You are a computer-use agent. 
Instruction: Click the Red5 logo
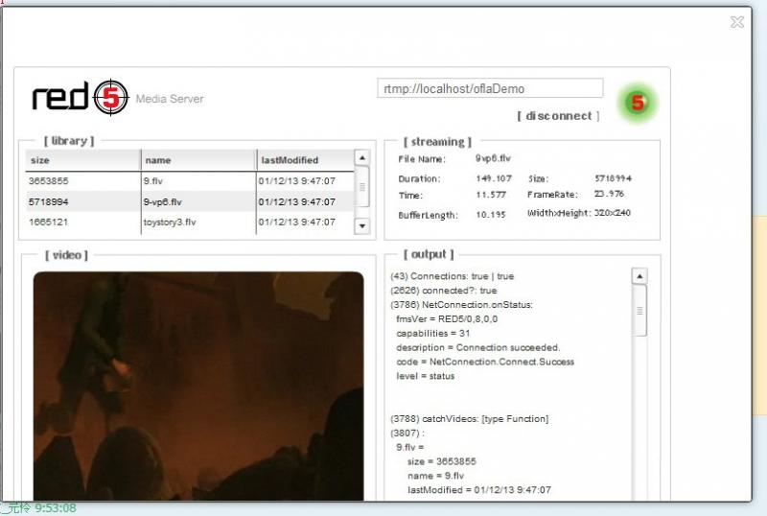click(81, 97)
